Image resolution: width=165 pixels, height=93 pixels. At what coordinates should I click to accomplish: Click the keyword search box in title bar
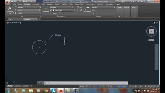tap(104, 2)
